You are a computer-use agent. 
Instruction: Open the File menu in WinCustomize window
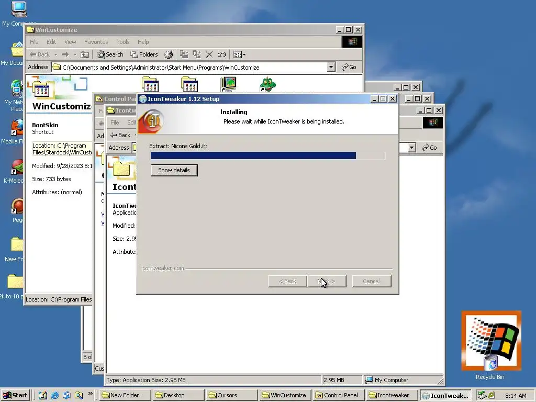coord(34,42)
